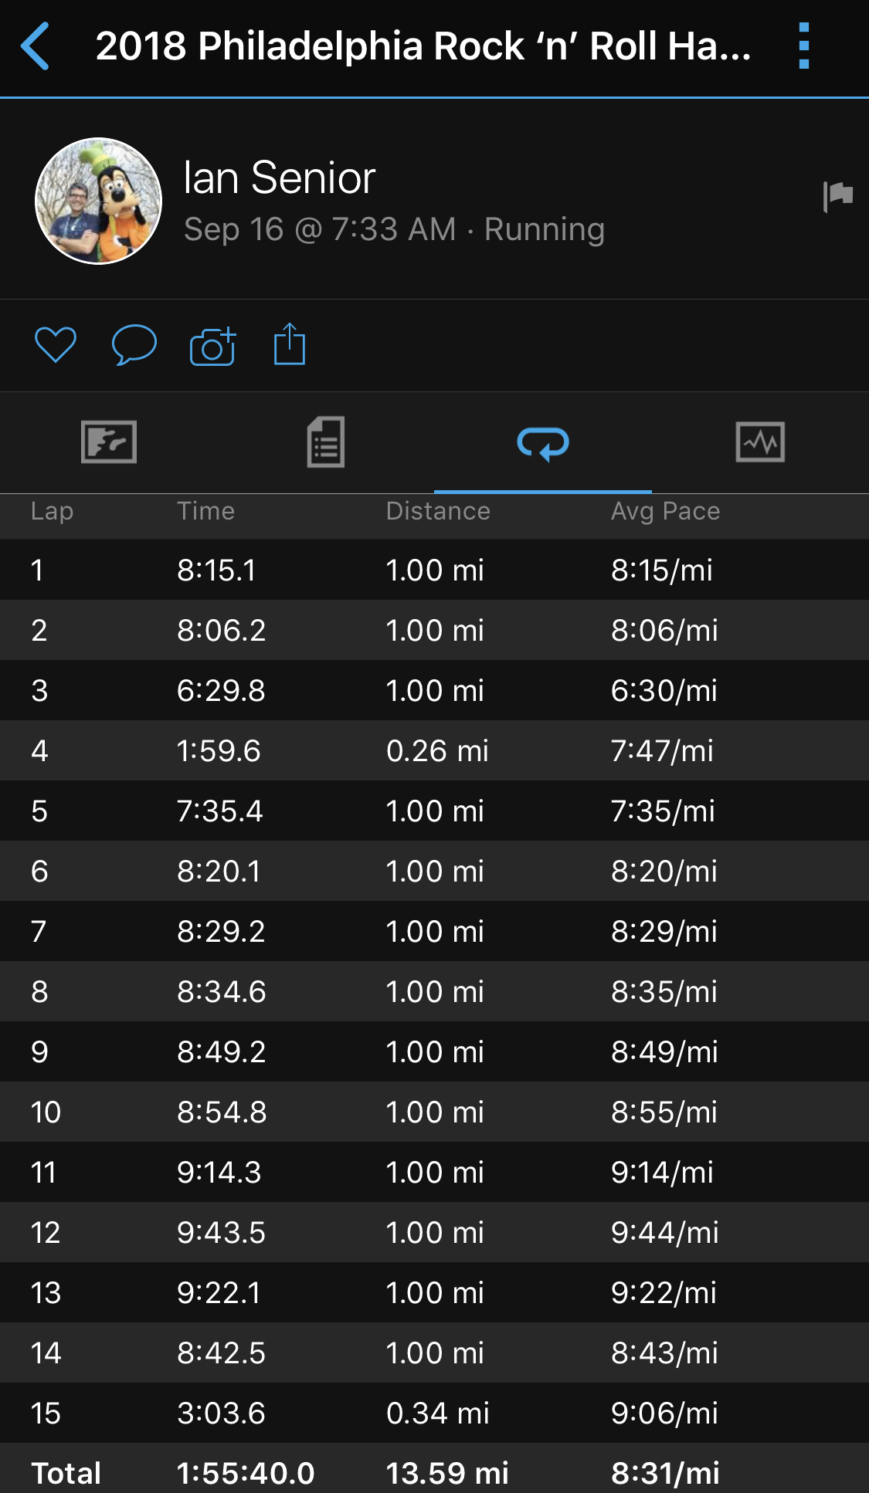This screenshot has height=1493, width=869.
Task: Share the activity using the share icon
Action: pyautogui.click(x=290, y=344)
